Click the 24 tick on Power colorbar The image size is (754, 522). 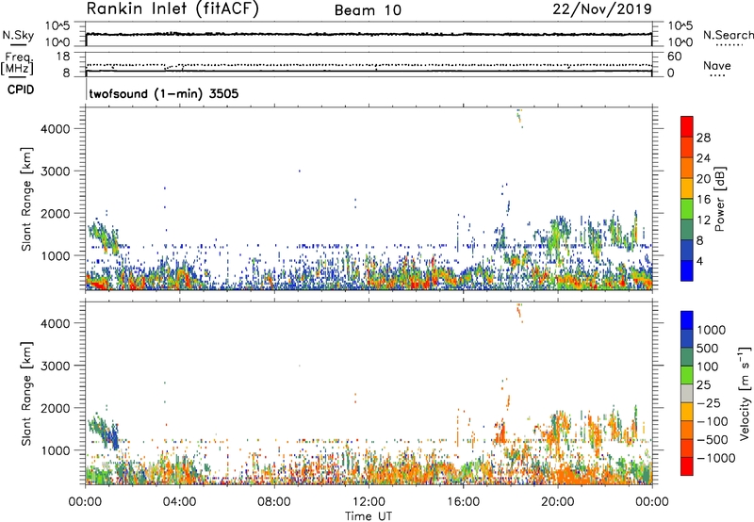pyautogui.click(x=703, y=158)
